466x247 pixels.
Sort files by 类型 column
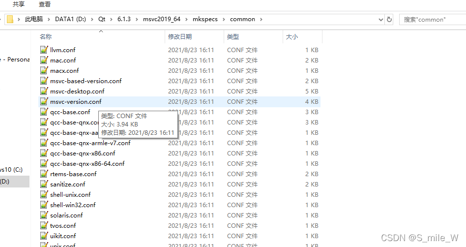233,36
